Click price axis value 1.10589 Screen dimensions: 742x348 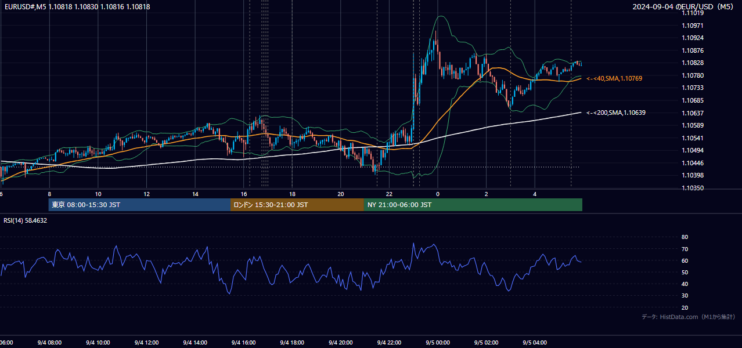click(x=693, y=125)
